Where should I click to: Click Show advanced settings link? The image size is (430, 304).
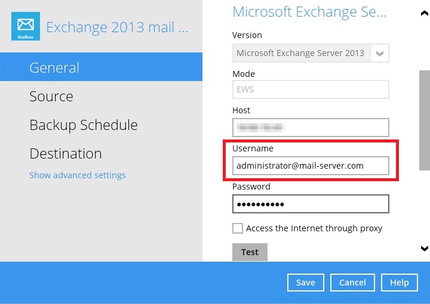(78, 175)
